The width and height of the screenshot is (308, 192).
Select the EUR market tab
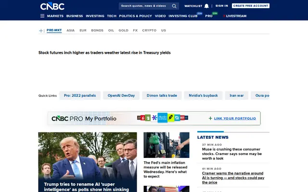[83, 30]
